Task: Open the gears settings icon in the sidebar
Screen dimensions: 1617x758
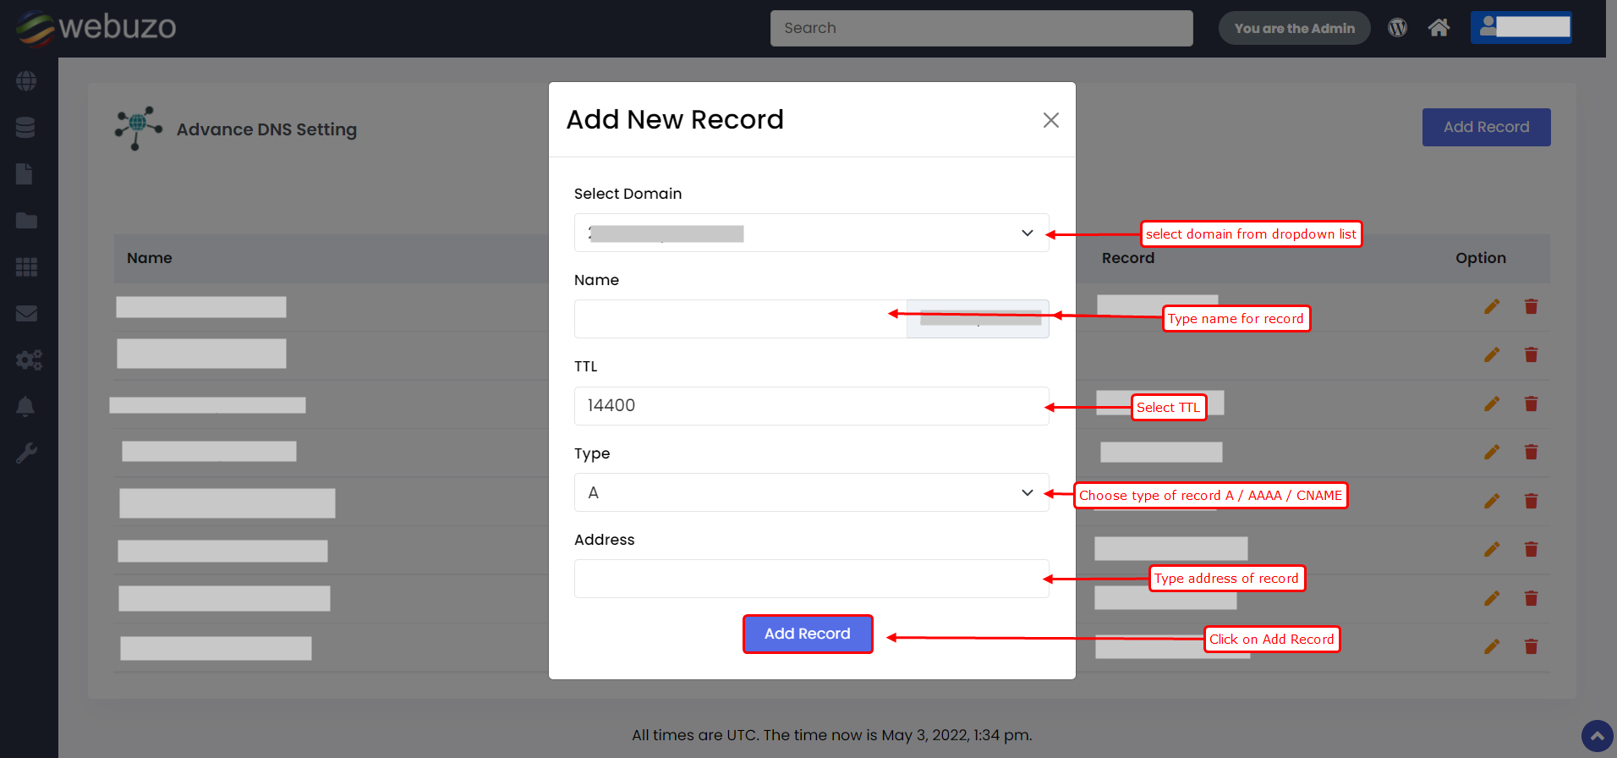Action: [x=28, y=360]
